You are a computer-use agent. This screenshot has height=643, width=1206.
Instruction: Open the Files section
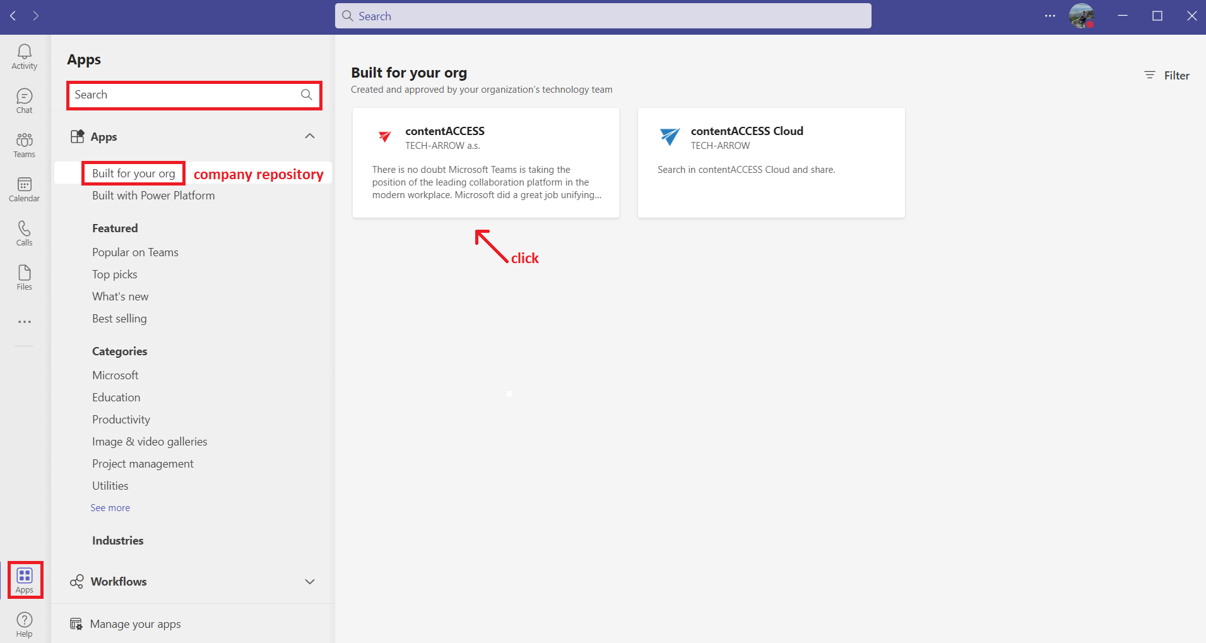click(25, 278)
